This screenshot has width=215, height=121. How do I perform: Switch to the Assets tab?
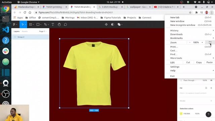(25, 31)
